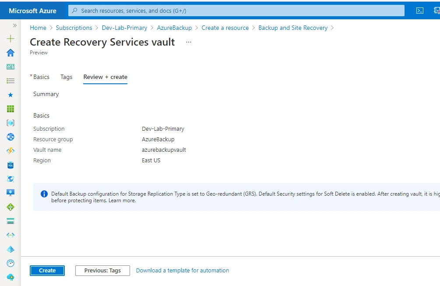Click the search resources bar
Viewport: 440px width, 286px height.
click(x=236, y=10)
